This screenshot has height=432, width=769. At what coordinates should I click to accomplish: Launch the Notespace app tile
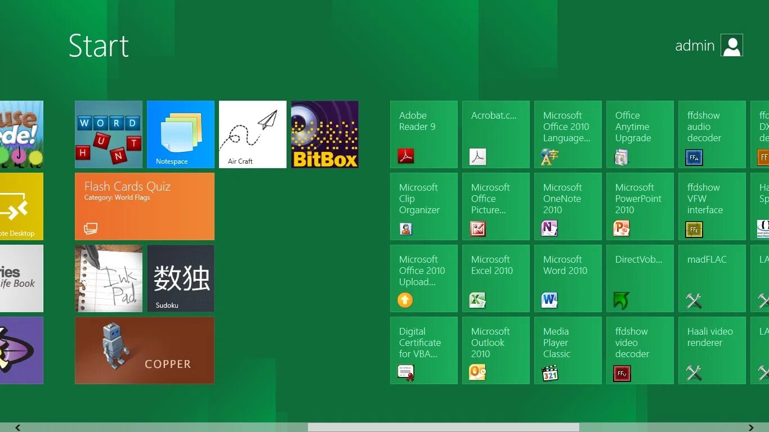point(181,134)
